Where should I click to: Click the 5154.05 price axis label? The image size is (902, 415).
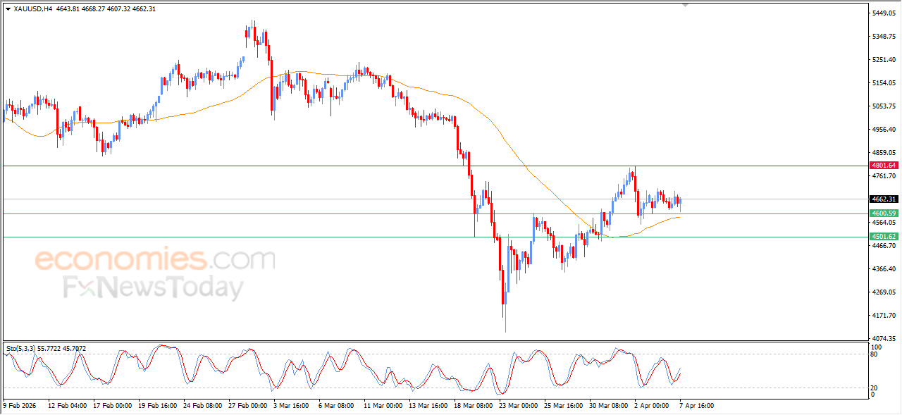[x=885, y=83]
